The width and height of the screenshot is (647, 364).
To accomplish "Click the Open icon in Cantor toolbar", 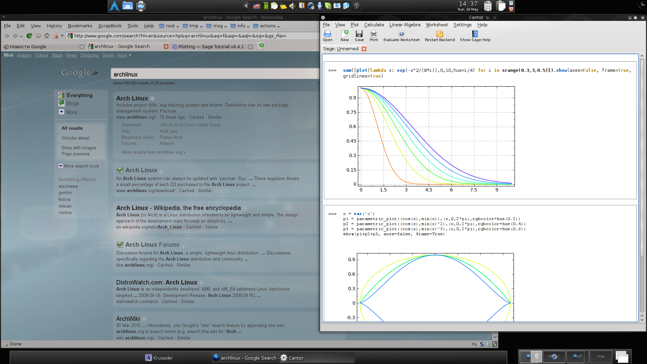I will pyautogui.click(x=328, y=36).
